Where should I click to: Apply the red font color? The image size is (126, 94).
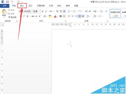pos(55,16)
